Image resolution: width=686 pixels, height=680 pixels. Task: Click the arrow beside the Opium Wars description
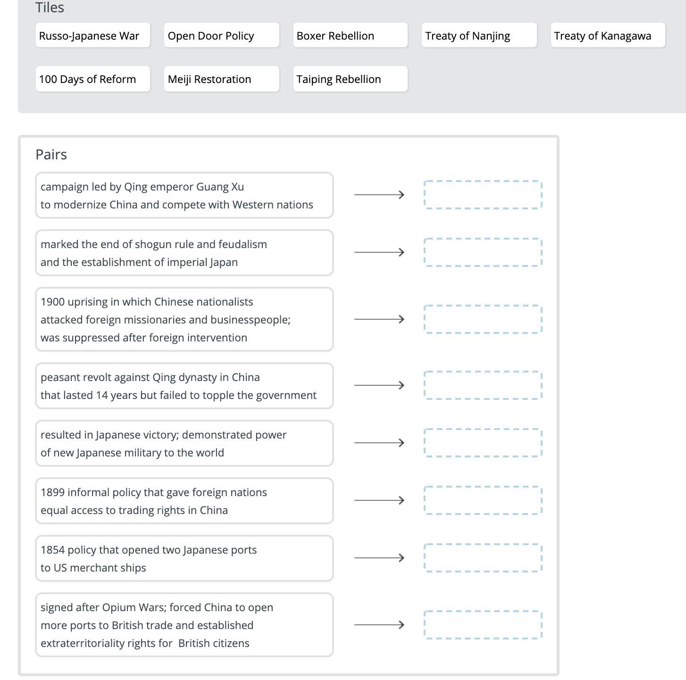[x=379, y=625]
